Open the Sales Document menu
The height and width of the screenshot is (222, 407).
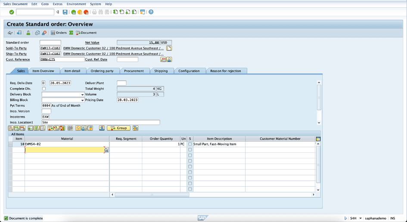tap(16, 4)
